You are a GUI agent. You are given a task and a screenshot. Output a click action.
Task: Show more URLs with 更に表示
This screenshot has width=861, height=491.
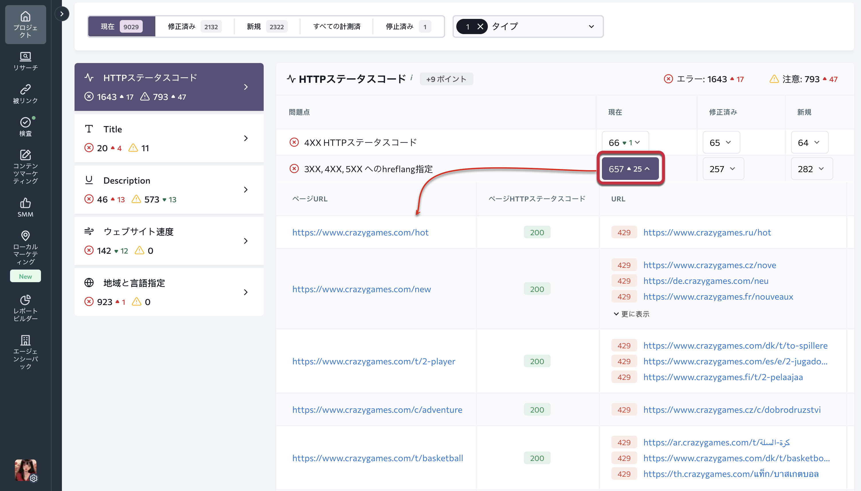pos(631,314)
